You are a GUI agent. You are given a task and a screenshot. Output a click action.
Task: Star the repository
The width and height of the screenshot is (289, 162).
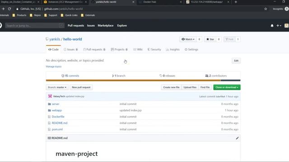(210, 39)
